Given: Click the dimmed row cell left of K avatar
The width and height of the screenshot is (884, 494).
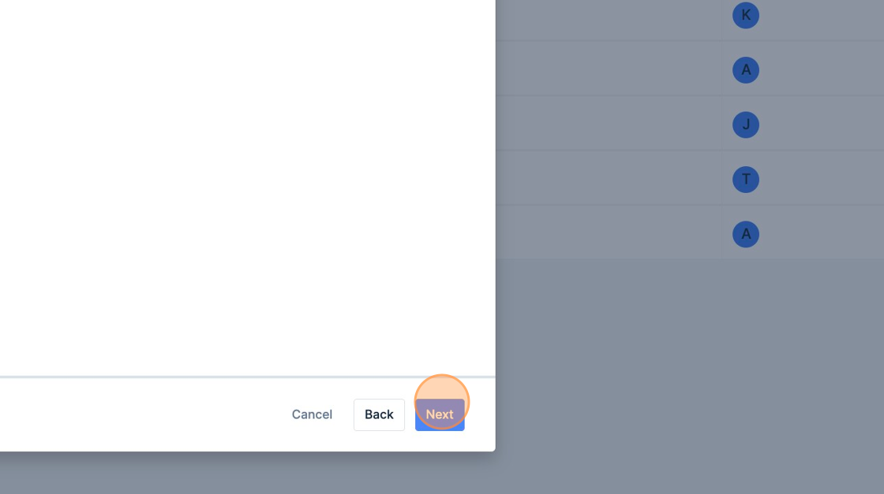Looking at the screenshot, I should coord(609,20).
